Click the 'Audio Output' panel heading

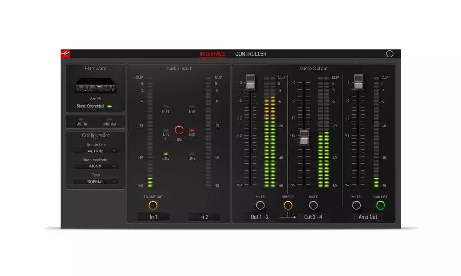(313, 69)
